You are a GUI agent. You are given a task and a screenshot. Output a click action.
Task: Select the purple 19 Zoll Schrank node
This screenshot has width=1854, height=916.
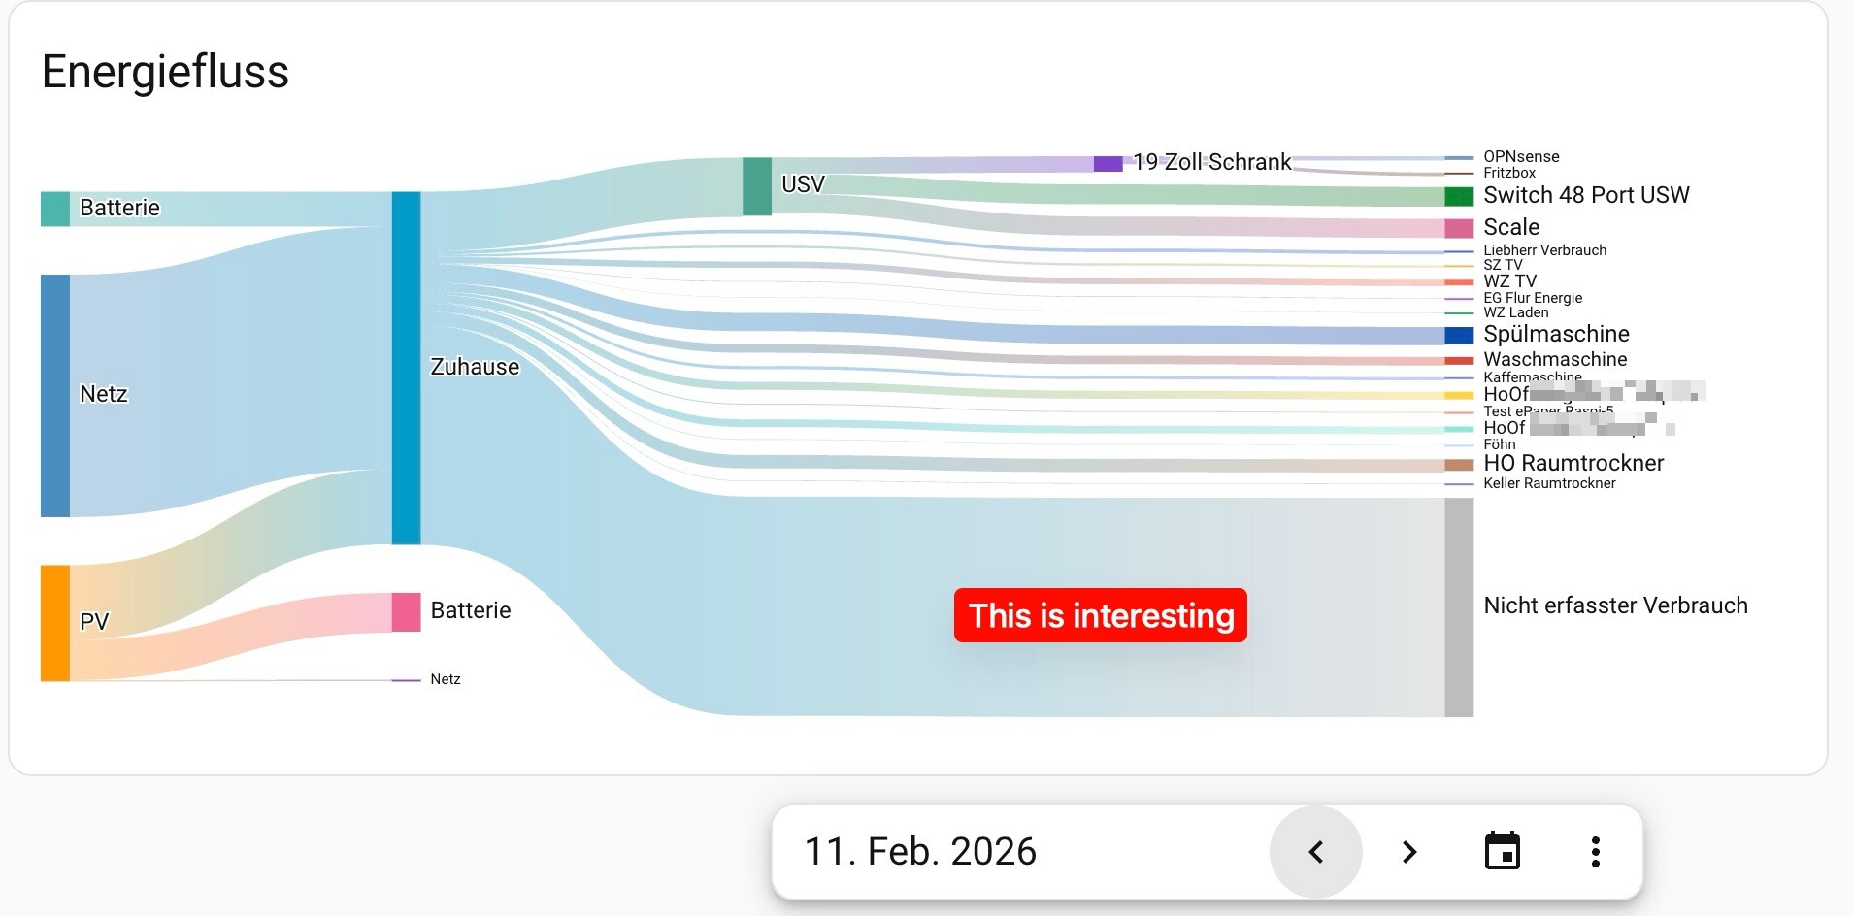click(1108, 163)
